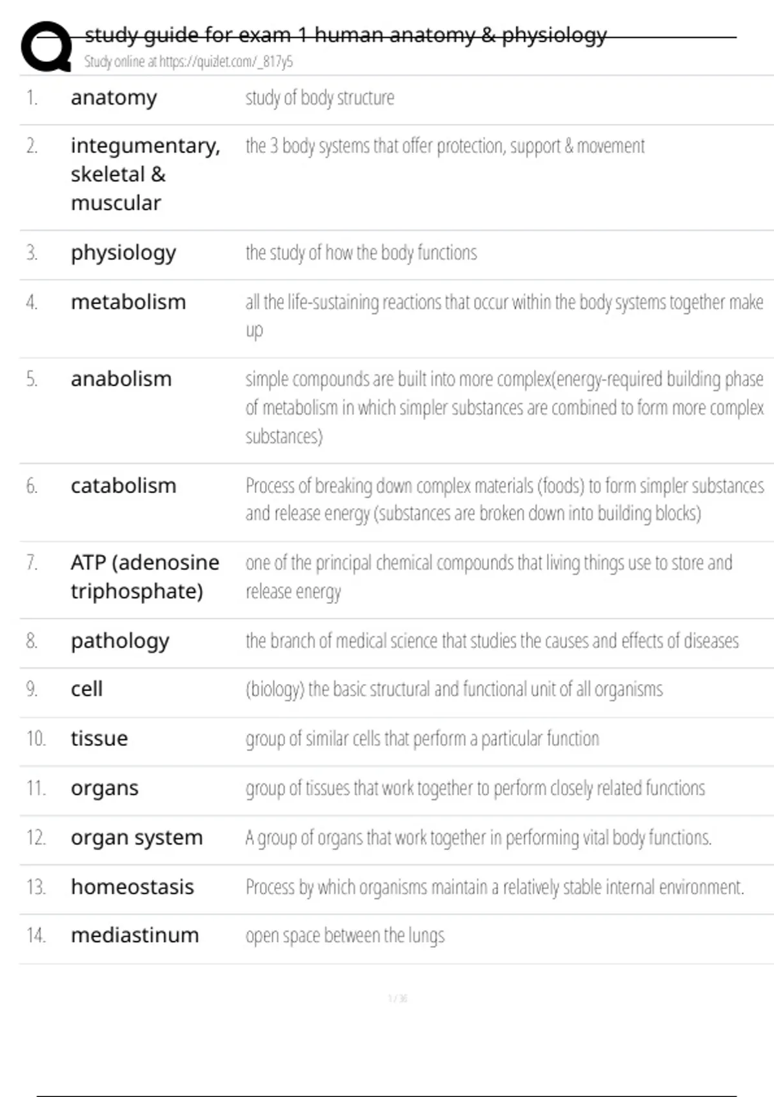
Task: Click the "mediastinum" term
Action: (135, 936)
